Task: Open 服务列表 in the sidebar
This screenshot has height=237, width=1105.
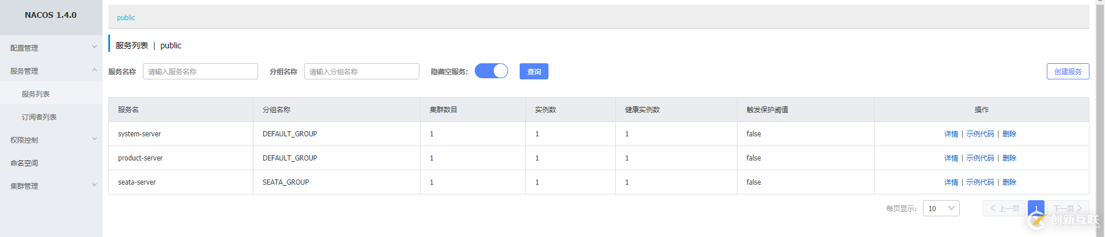Action: [x=36, y=94]
